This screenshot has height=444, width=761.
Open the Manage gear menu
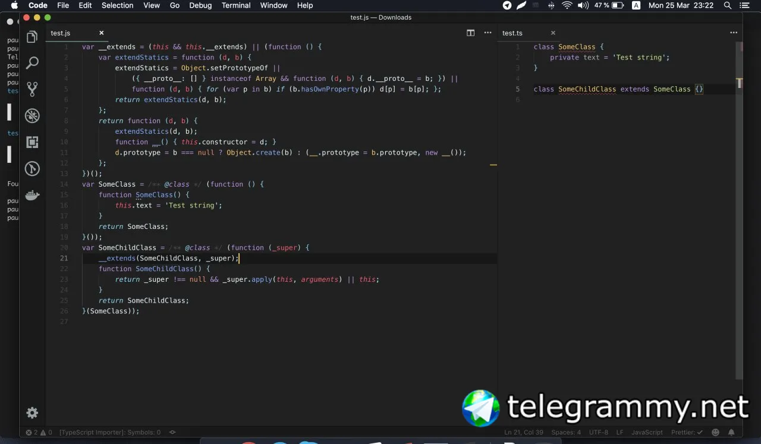(32, 412)
